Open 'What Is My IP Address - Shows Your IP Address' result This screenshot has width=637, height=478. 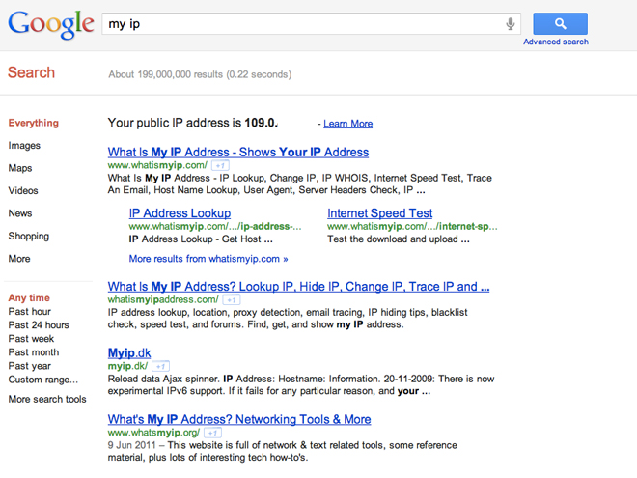(x=238, y=152)
